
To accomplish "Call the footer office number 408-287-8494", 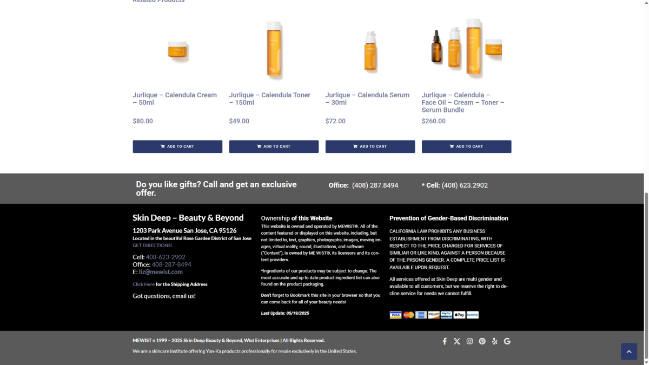I will coord(171,264).
